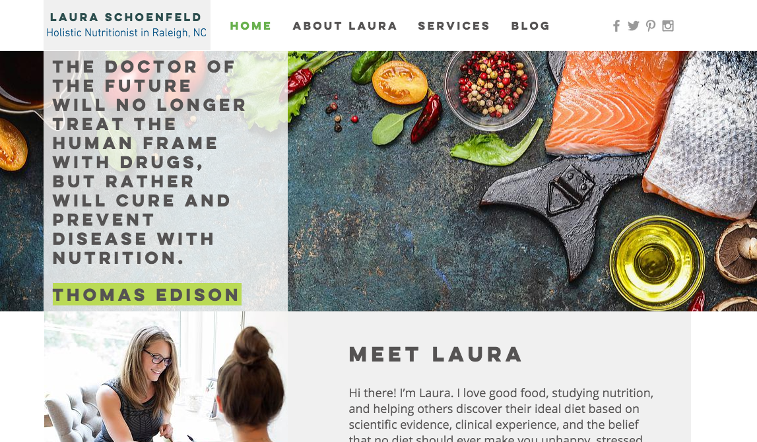Open the Twitter bird icon
Viewport: 757px width, 442px height.
tap(634, 26)
